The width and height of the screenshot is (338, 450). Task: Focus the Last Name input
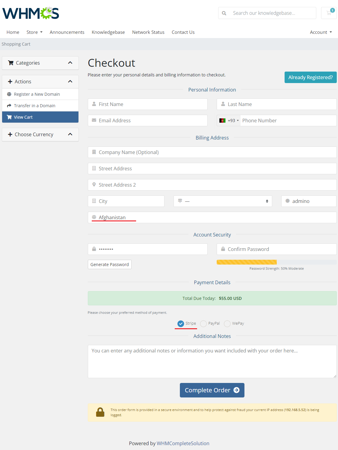[x=277, y=104]
